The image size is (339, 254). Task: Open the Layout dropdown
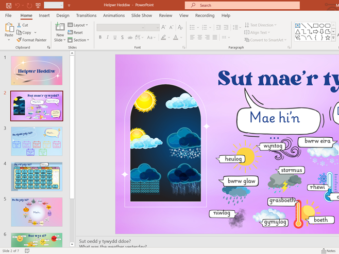pos(78,25)
